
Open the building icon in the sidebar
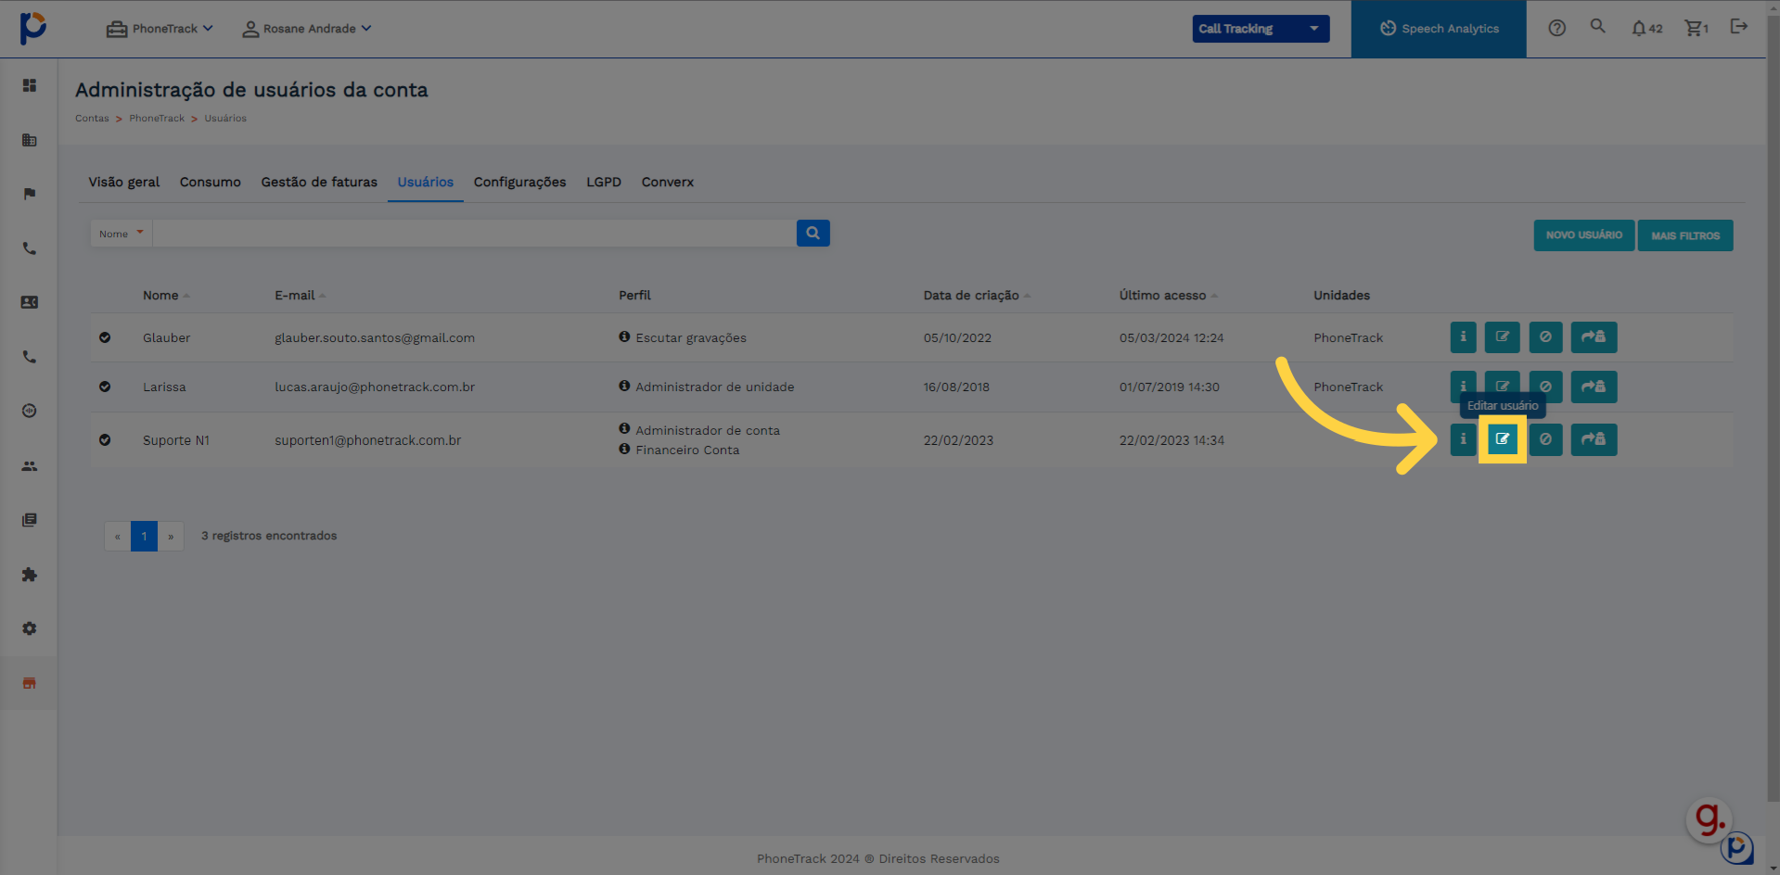(x=30, y=140)
